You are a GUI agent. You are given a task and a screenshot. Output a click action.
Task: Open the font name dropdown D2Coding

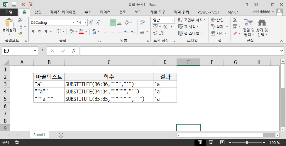coord(74,23)
